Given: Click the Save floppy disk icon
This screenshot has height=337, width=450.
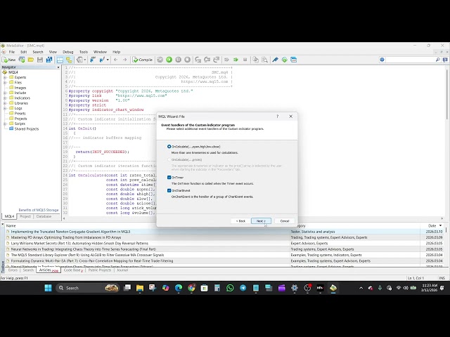Looking at the screenshot, I should point(40,60).
